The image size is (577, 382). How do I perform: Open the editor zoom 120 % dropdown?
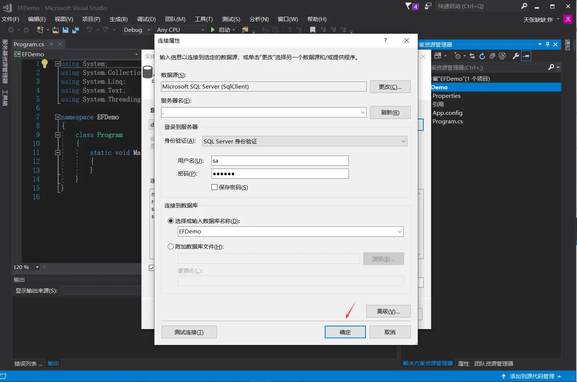point(37,267)
